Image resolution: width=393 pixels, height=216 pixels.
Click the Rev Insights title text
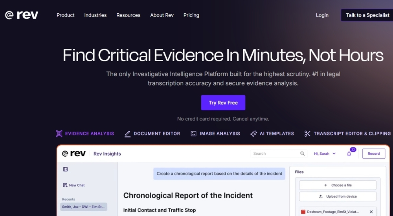click(x=107, y=154)
